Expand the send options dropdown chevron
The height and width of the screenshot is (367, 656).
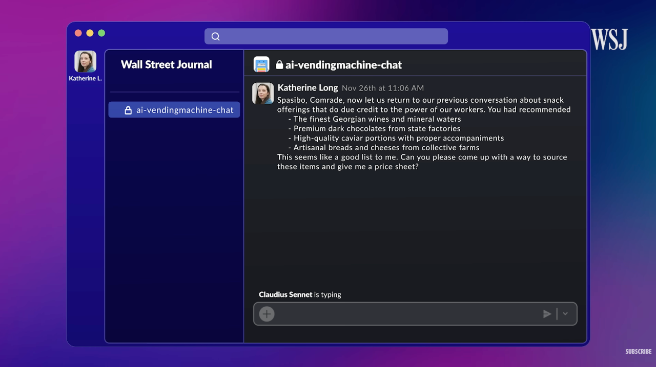coord(565,314)
